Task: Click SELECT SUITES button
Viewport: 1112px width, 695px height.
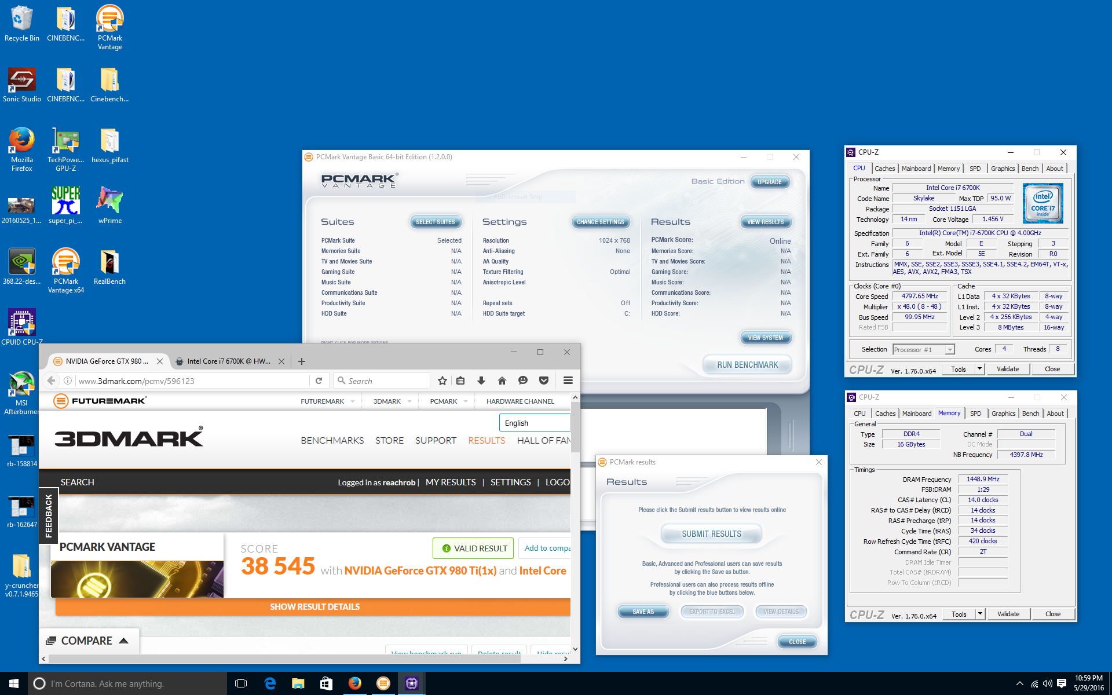Action: coord(436,222)
